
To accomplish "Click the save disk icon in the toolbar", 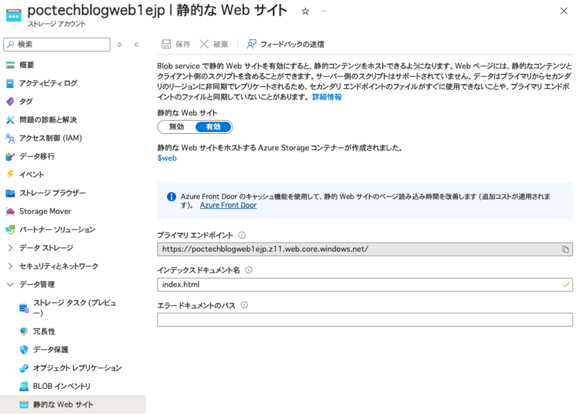I will [166, 44].
